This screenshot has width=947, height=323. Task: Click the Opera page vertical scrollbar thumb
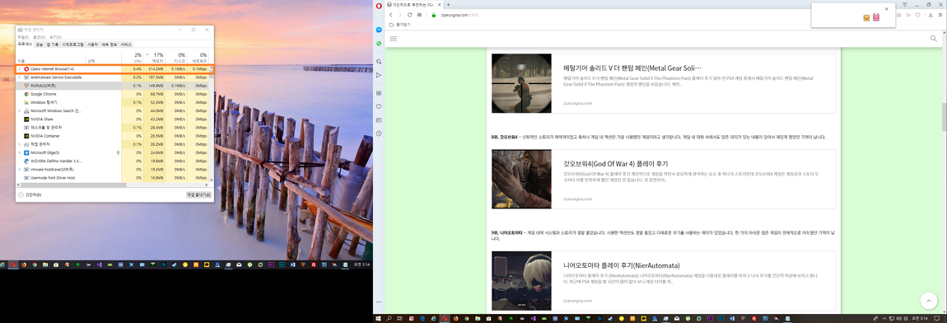coord(944,117)
